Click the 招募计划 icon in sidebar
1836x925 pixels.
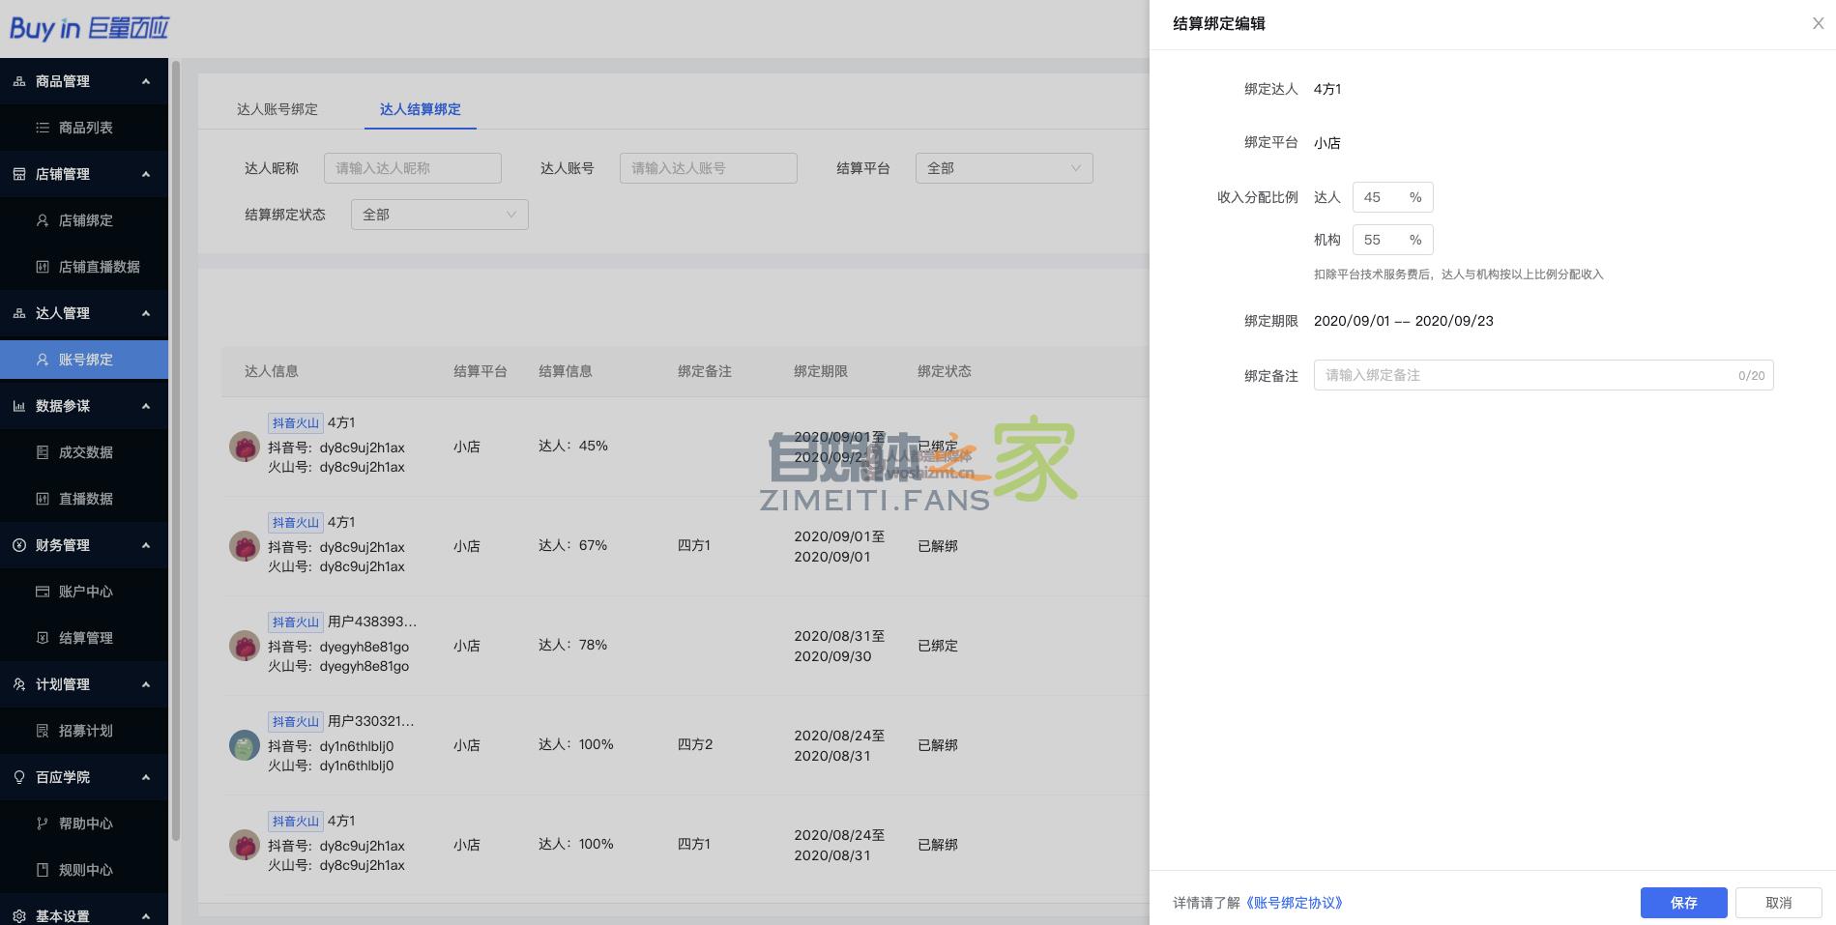pyautogui.click(x=43, y=731)
